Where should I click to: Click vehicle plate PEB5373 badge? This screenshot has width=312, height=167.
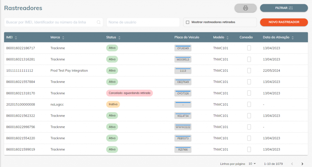click(183, 138)
